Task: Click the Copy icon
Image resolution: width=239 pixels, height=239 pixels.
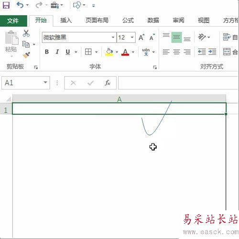Action: coord(26,44)
